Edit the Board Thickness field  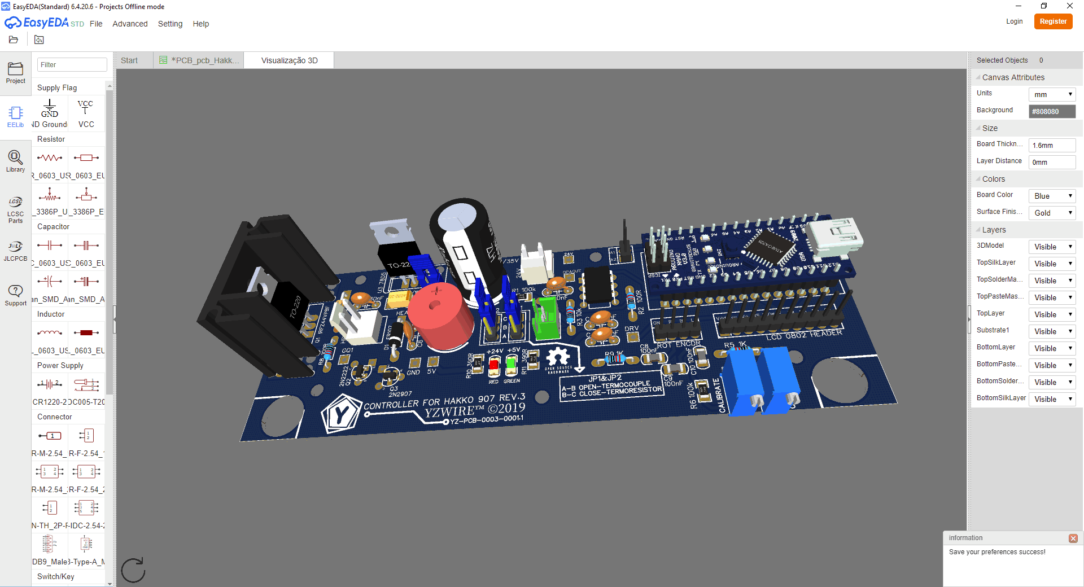(1052, 145)
